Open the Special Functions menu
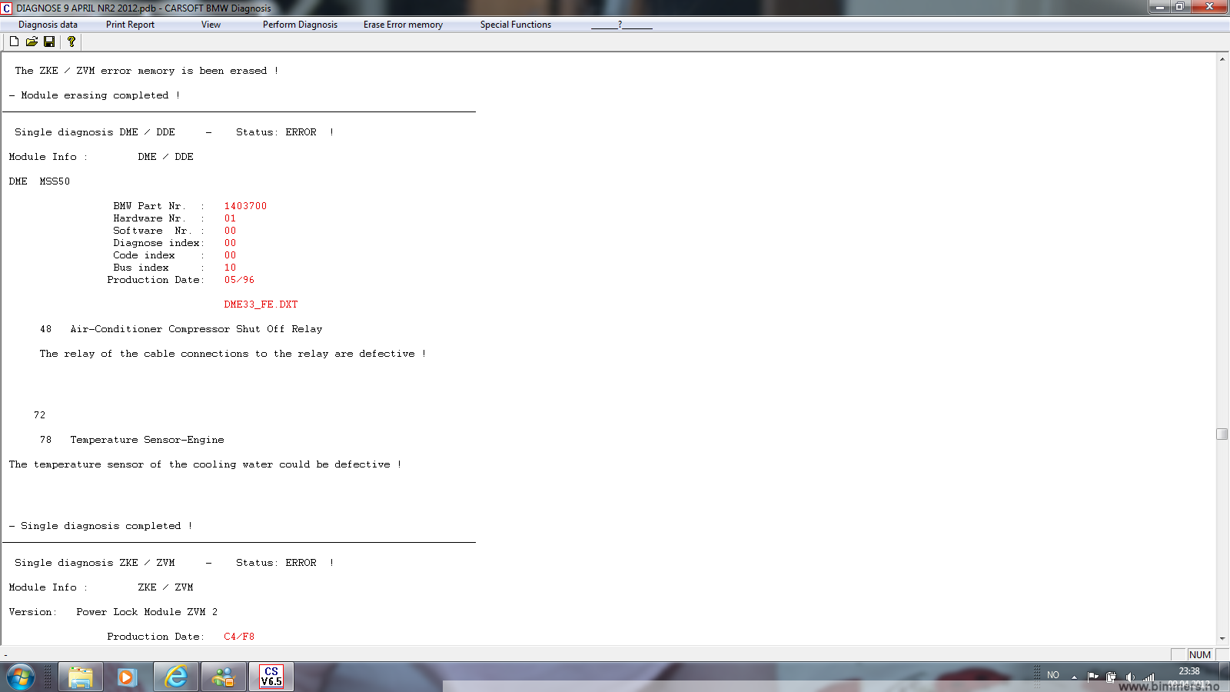The image size is (1230, 692). tap(515, 25)
